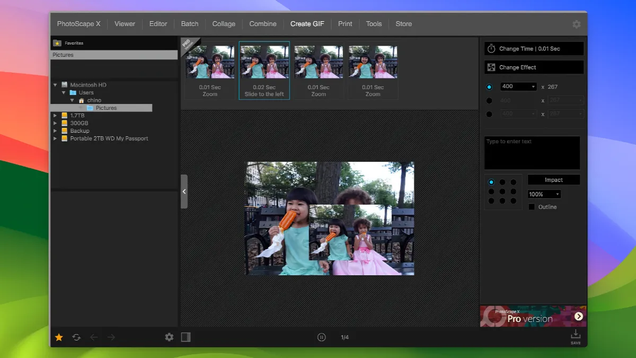Click the SAVE icon at bottom right
The width and height of the screenshot is (636, 358).
576,335
